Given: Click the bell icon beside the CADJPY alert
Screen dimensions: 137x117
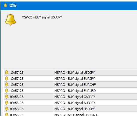Looking at the screenshot, I should (7, 97).
